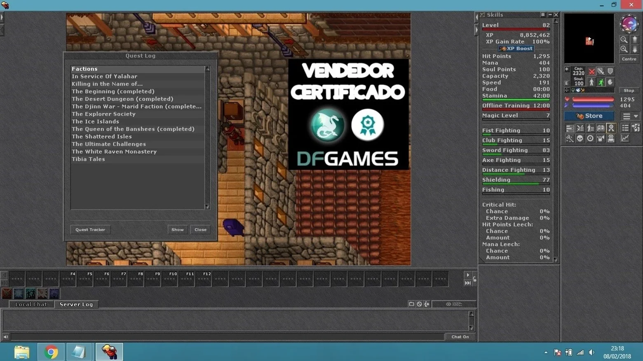643x361 pixels.
Task: Click the F12 action bar slot
Action: pos(204,279)
